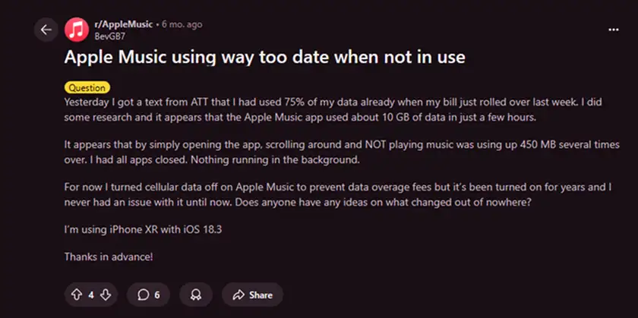Click the back arrow button

click(46, 30)
